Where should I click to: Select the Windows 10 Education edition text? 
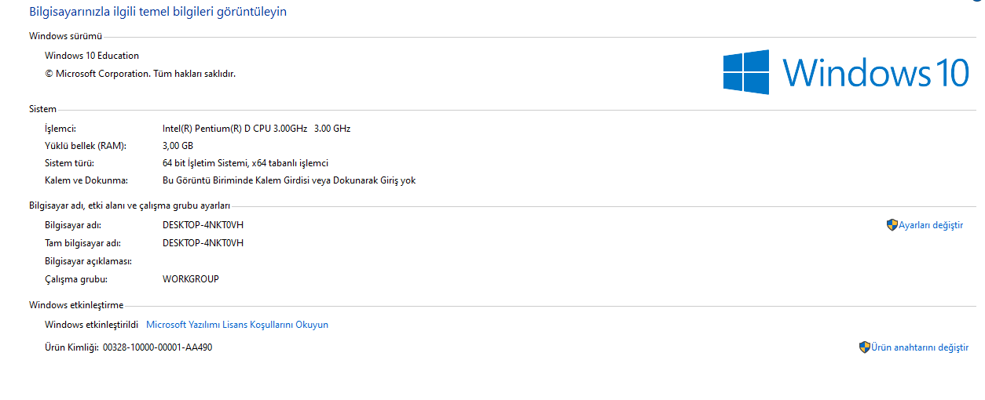[x=92, y=56]
